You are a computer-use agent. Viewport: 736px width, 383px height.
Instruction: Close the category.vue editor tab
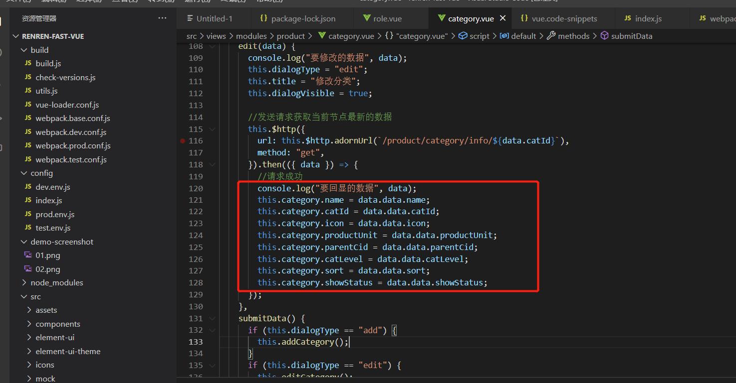502,18
